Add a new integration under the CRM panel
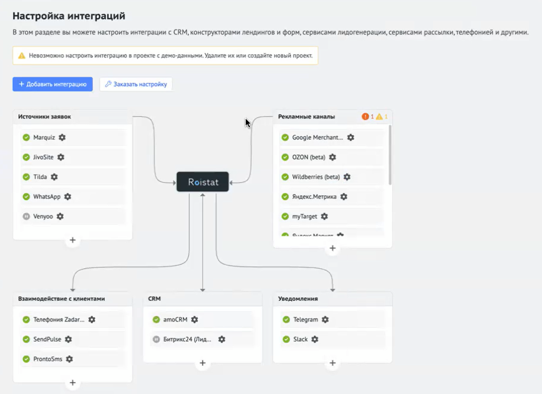542x394 pixels. 202,363
